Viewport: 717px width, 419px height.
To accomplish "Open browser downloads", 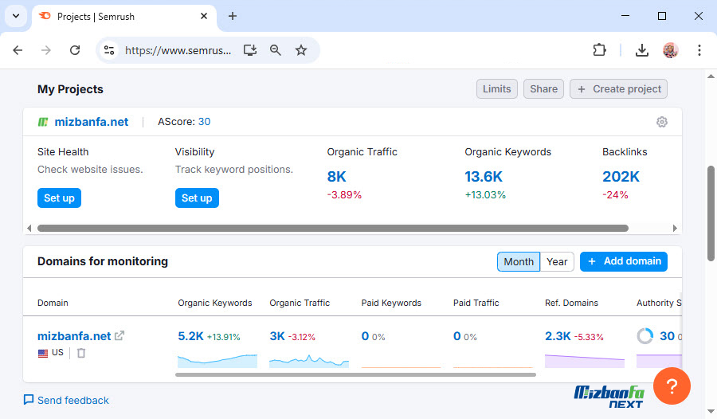I will pyautogui.click(x=642, y=50).
